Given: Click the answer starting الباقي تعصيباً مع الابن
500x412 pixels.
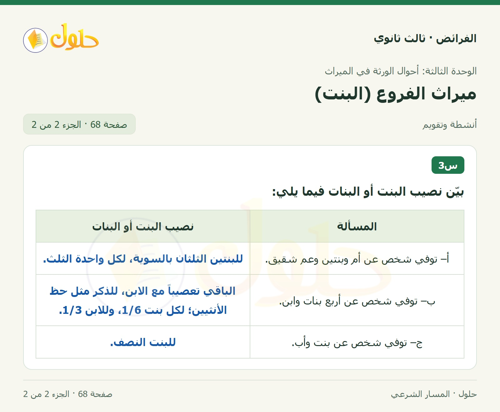Looking at the screenshot, I should click(x=143, y=300).
